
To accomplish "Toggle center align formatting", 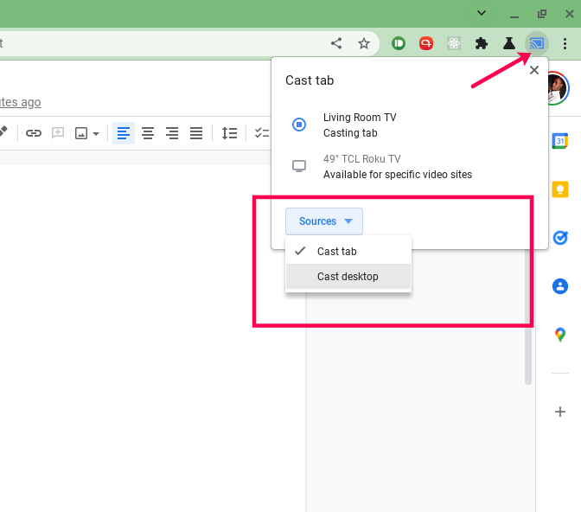I will click(148, 133).
